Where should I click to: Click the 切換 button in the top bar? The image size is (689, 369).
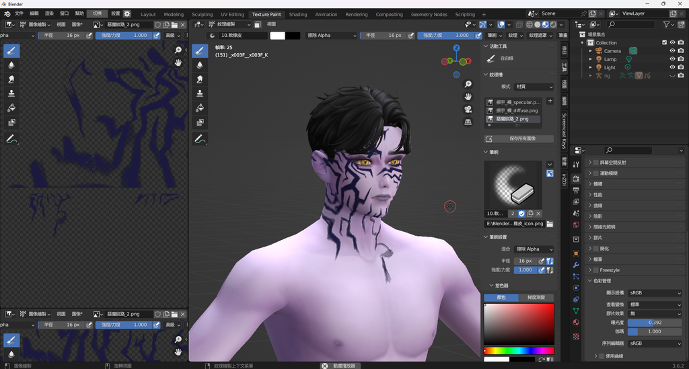[97, 13]
